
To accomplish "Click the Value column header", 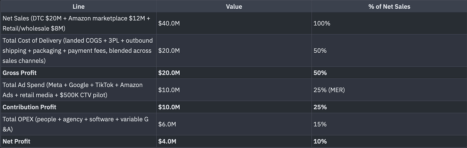I will pos(234,6).
